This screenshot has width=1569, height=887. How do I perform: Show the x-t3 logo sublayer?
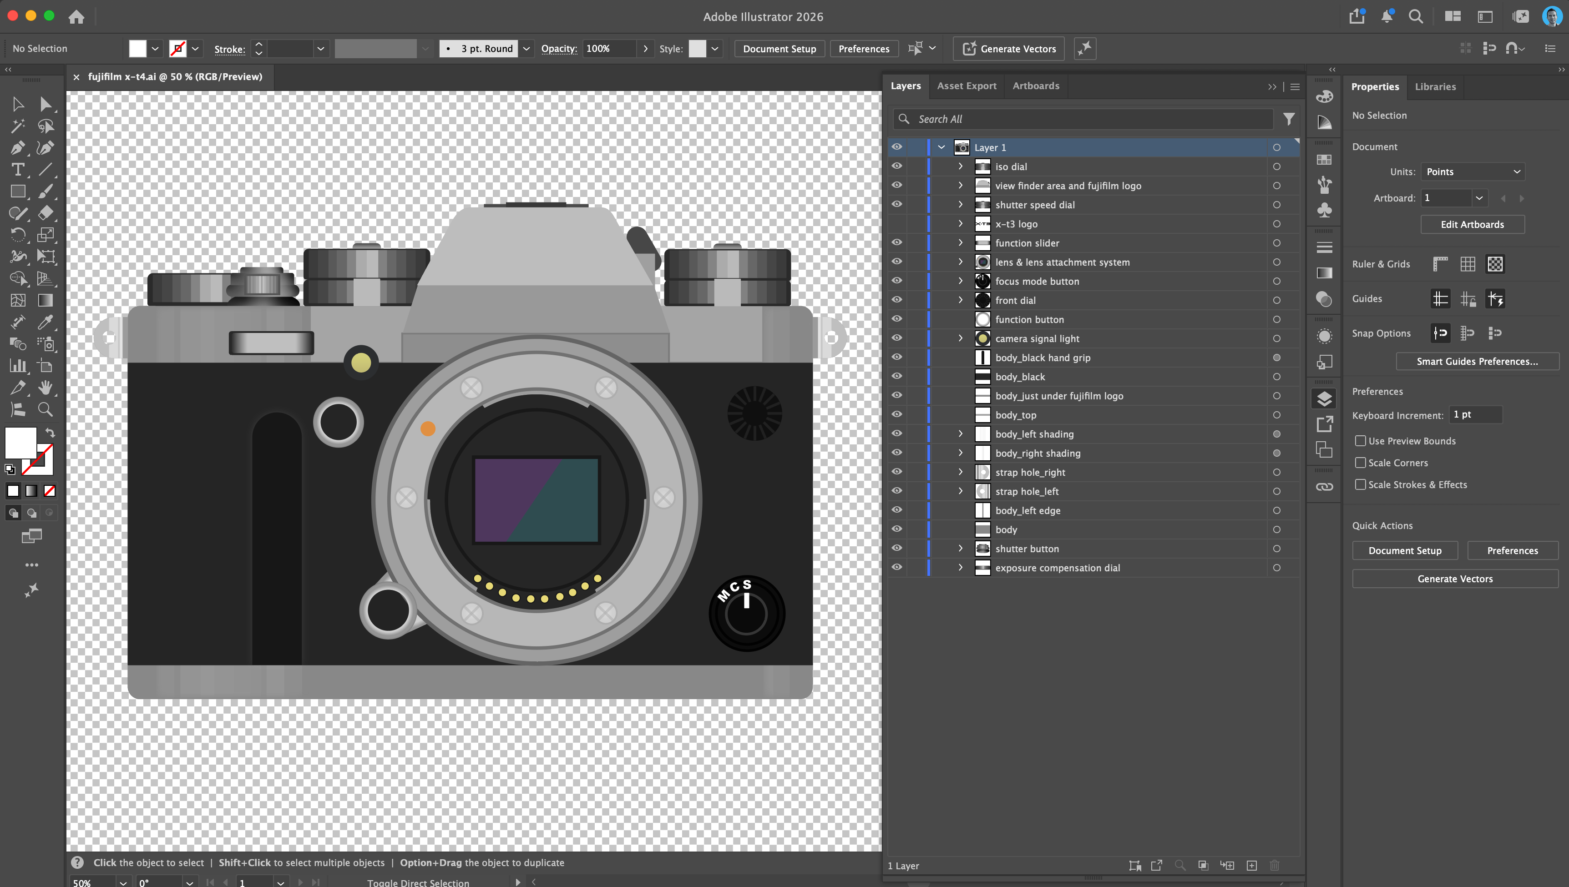[x=897, y=224]
